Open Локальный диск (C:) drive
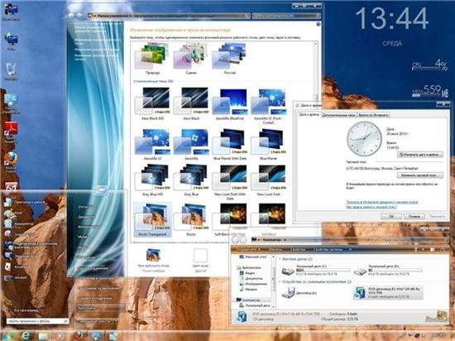455x341 pixels. (316, 270)
